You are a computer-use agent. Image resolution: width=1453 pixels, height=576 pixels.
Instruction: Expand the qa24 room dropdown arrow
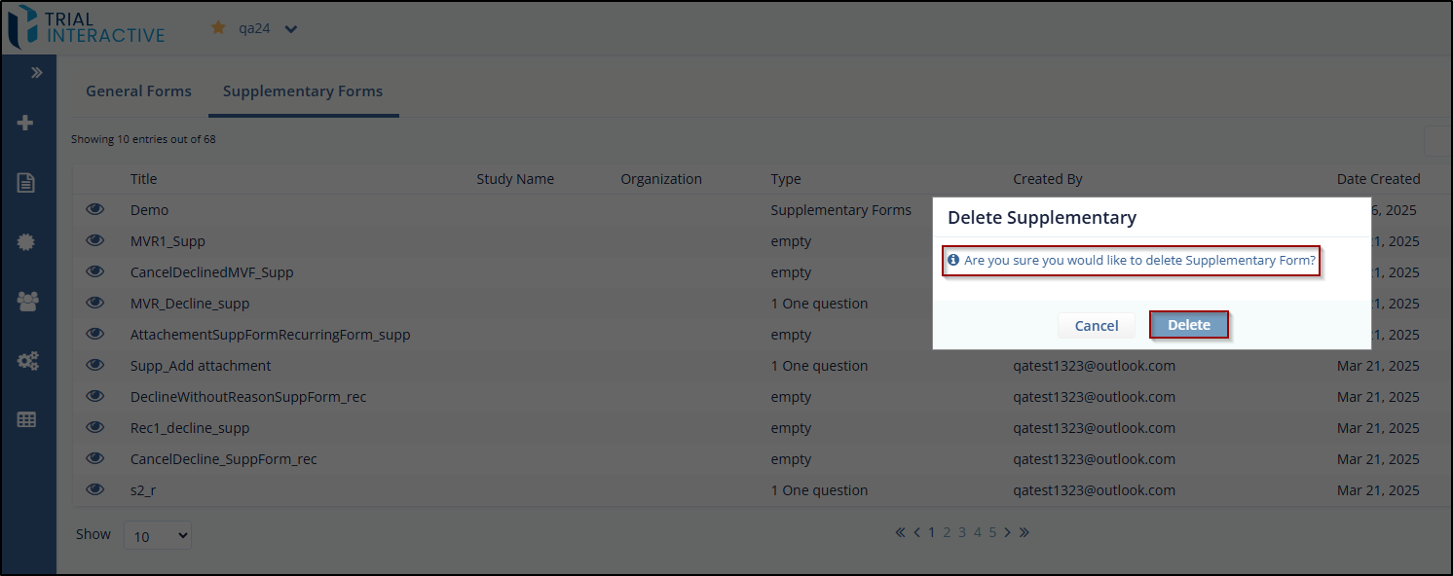[x=290, y=29]
